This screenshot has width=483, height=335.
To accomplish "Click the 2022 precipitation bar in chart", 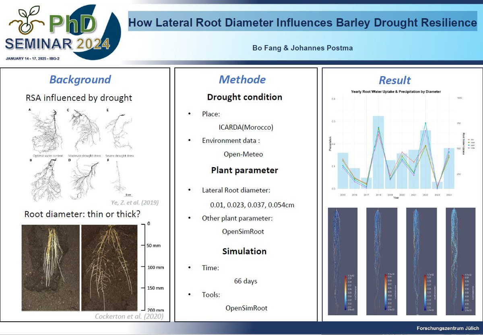I will [425, 159].
